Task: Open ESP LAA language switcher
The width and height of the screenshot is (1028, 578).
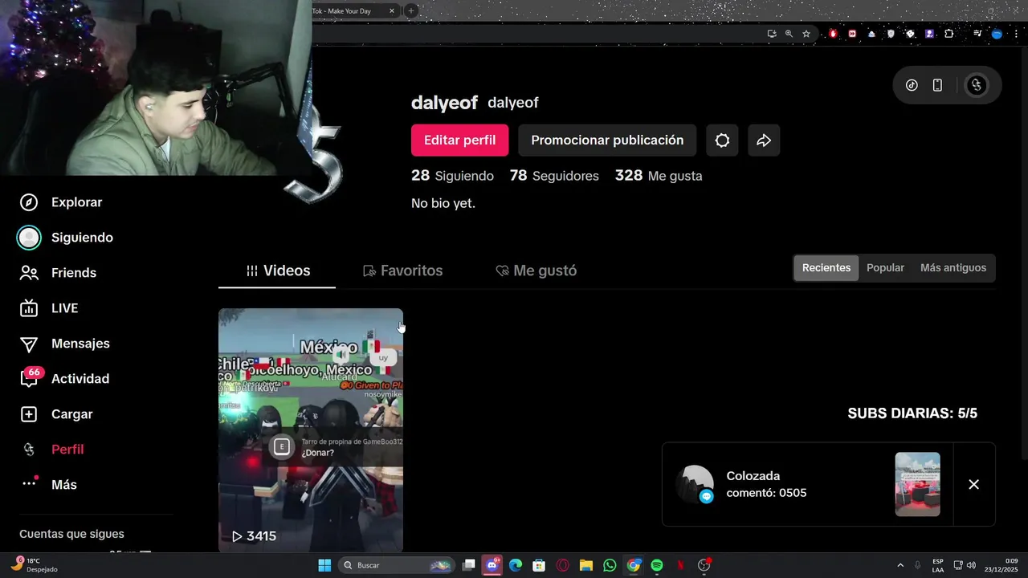Action: tap(938, 565)
